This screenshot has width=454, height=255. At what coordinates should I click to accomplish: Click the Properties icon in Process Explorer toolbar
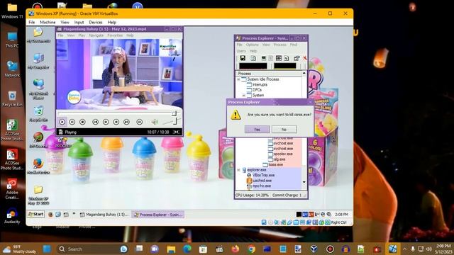click(297, 58)
